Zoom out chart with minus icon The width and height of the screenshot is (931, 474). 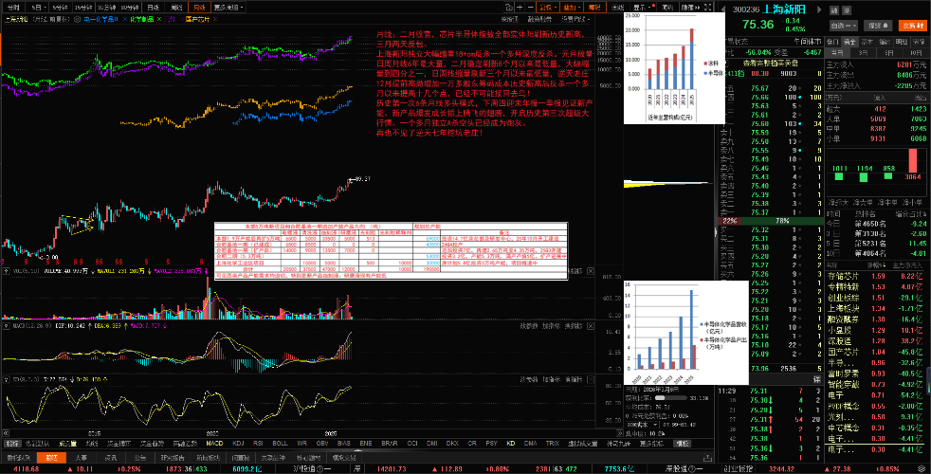531,8
